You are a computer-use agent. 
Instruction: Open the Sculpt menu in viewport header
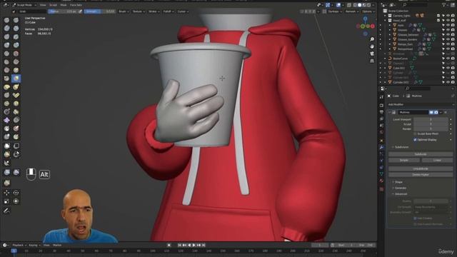(x=53, y=5)
